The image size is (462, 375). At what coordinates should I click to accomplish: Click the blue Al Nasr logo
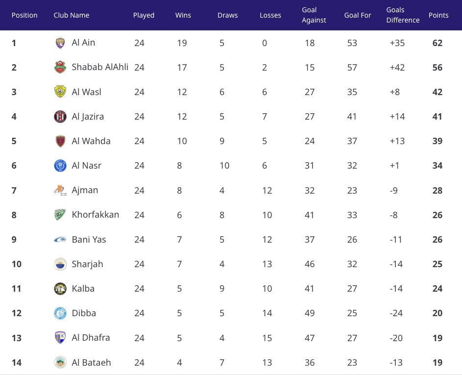click(x=60, y=165)
